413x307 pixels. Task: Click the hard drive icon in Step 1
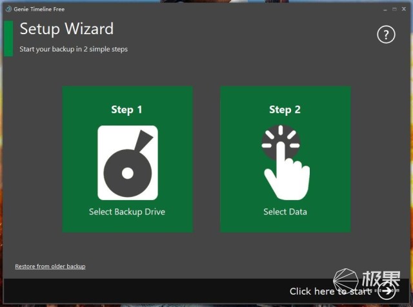pos(128,163)
